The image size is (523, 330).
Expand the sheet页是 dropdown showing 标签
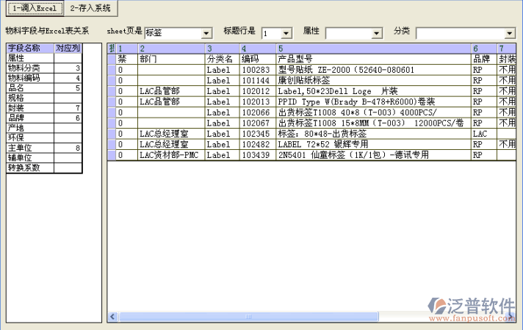(x=206, y=34)
